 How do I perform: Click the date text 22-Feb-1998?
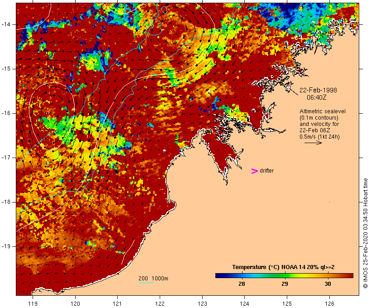318,90
